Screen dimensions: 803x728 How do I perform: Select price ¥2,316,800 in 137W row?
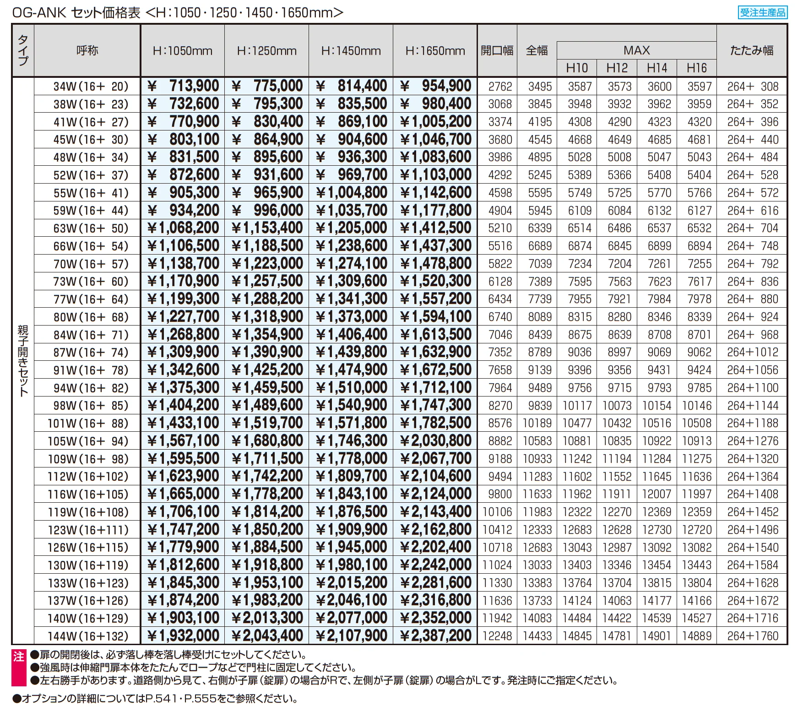[435, 600]
